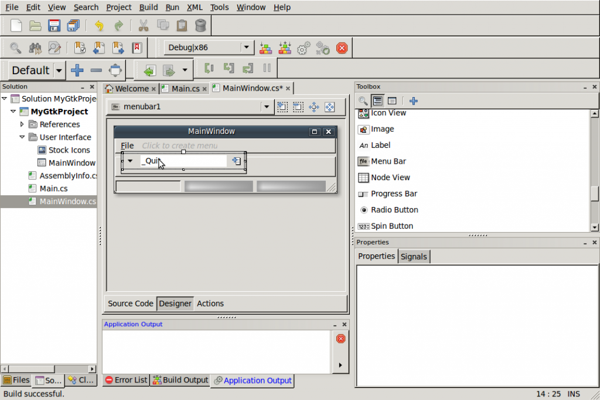
Task: Click the Copy toolbar icon
Action: tap(163, 26)
